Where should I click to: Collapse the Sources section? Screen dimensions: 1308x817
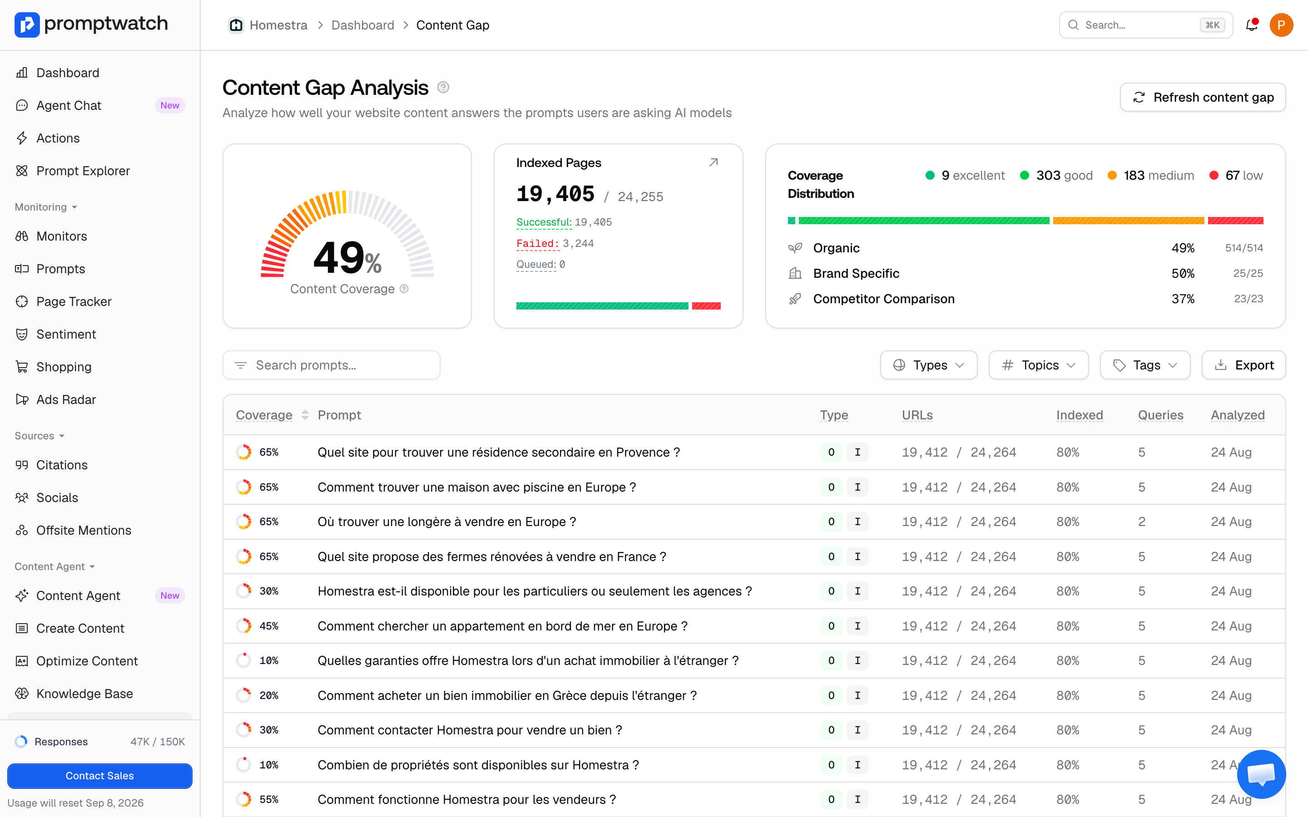point(40,436)
